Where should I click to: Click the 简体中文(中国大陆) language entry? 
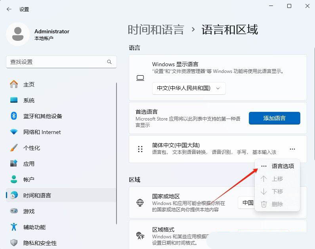[218, 149]
